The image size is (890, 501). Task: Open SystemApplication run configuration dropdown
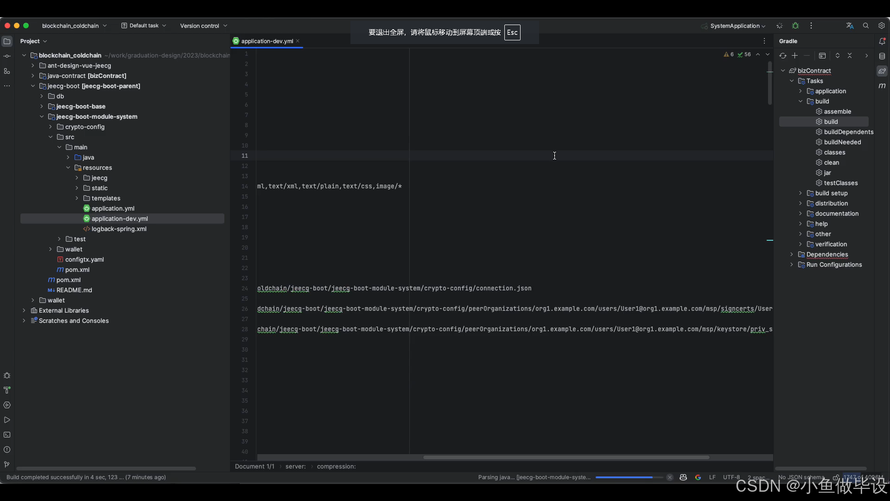tap(737, 26)
